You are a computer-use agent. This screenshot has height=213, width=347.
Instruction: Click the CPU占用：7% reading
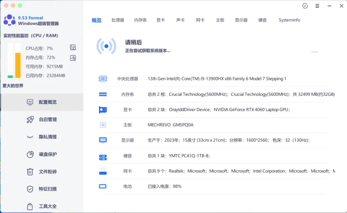point(39,48)
